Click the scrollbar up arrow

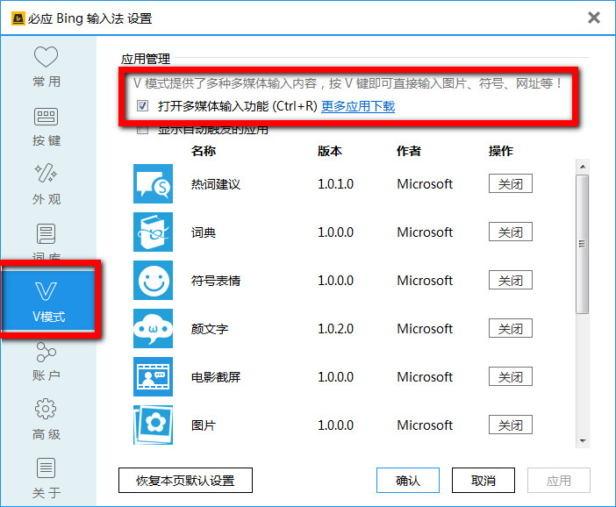(583, 167)
